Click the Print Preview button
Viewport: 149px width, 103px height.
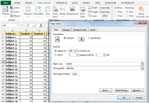122,91
